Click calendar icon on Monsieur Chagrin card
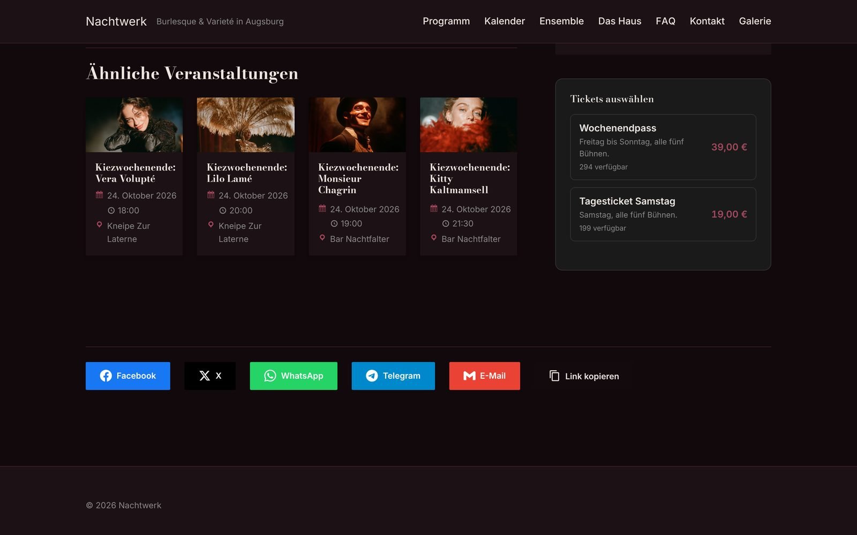The image size is (857, 535). [322, 208]
